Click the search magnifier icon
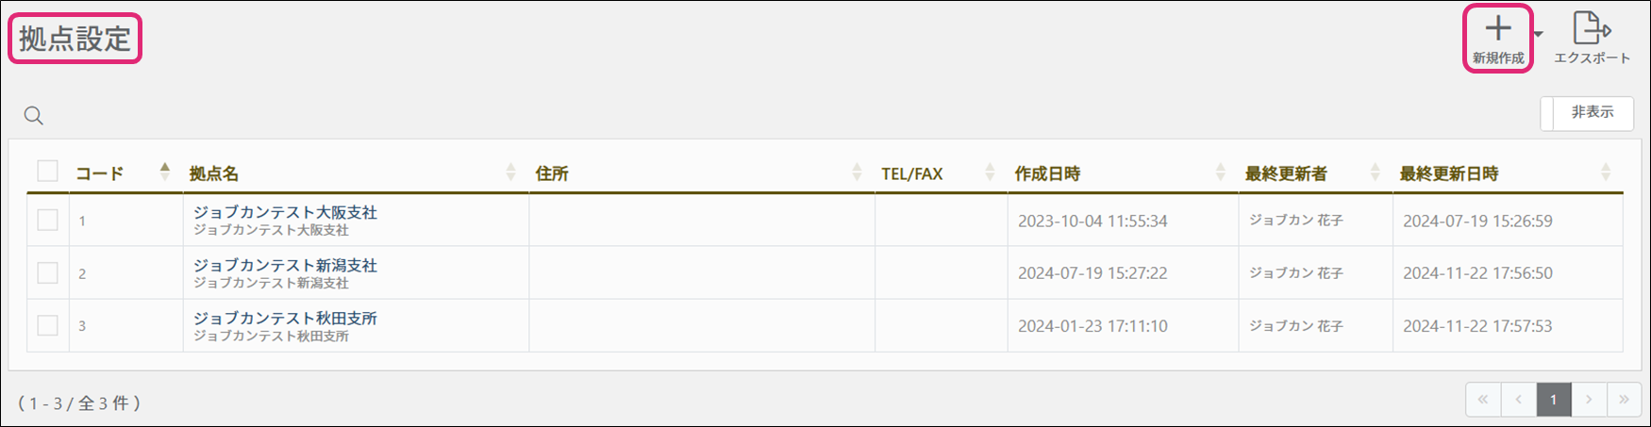Image resolution: width=1651 pixels, height=427 pixels. point(34,116)
